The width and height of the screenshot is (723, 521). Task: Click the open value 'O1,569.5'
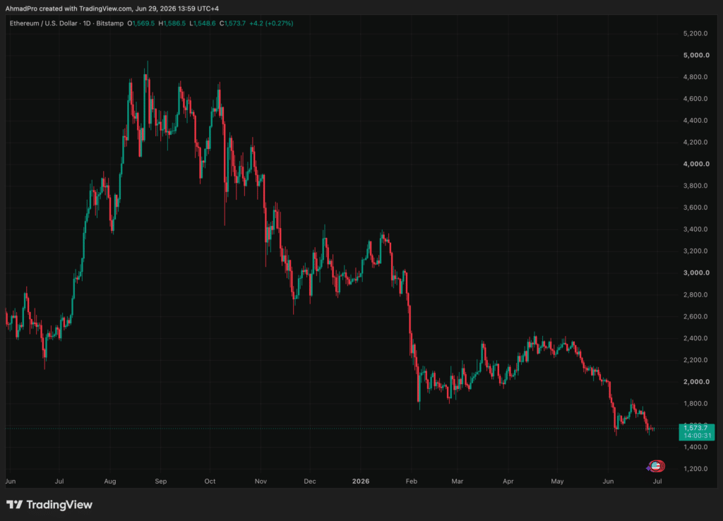click(x=141, y=23)
